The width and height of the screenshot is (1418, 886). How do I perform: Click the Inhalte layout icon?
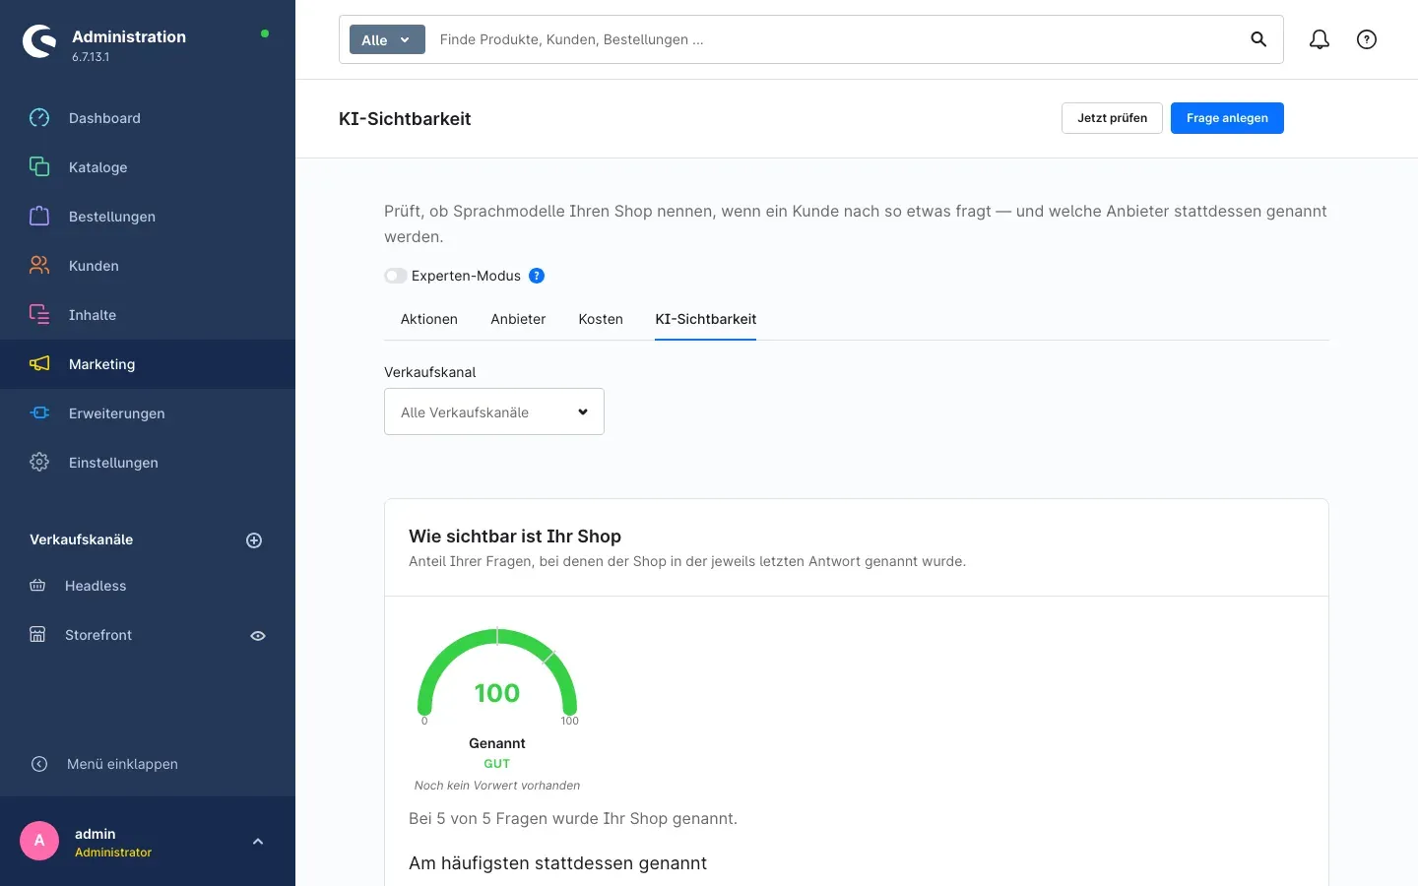point(39,315)
